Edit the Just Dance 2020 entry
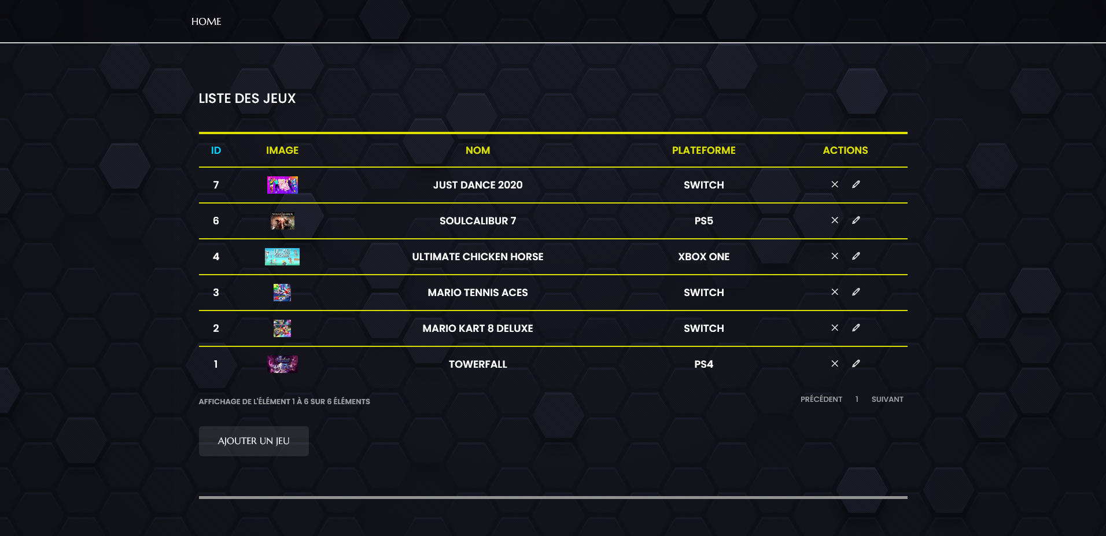 click(856, 184)
